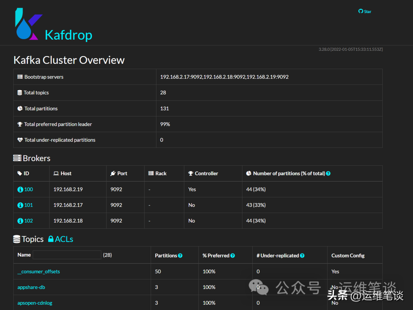Select the ID column header in Brokers table

tap(25, 173)
